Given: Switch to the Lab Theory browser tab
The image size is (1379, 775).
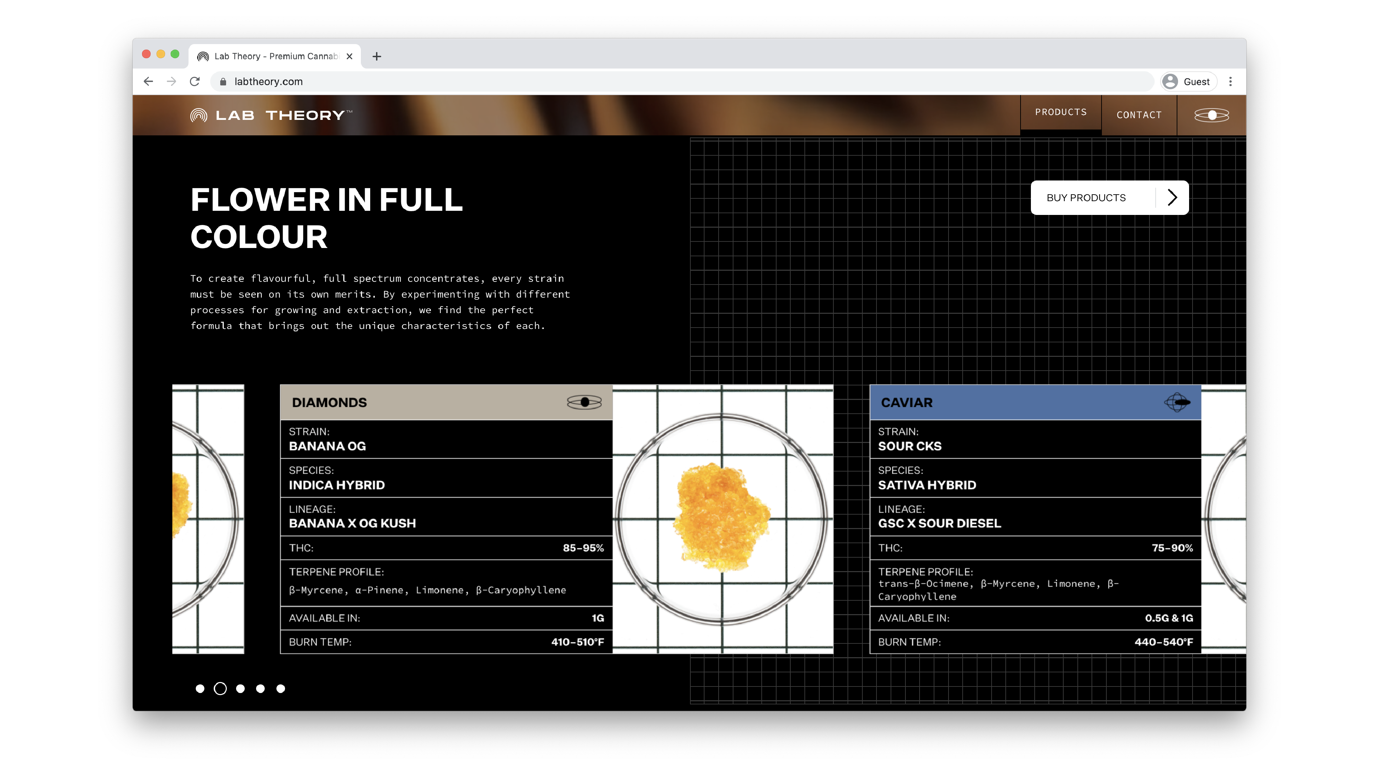Looking at the screenshot, I should [275, 56].
